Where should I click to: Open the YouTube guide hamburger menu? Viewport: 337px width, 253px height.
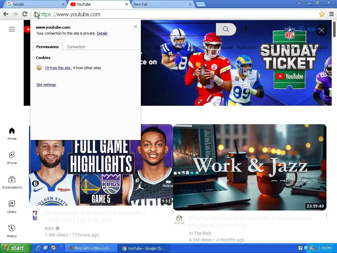pyautogui.click(x=12, y=29)
